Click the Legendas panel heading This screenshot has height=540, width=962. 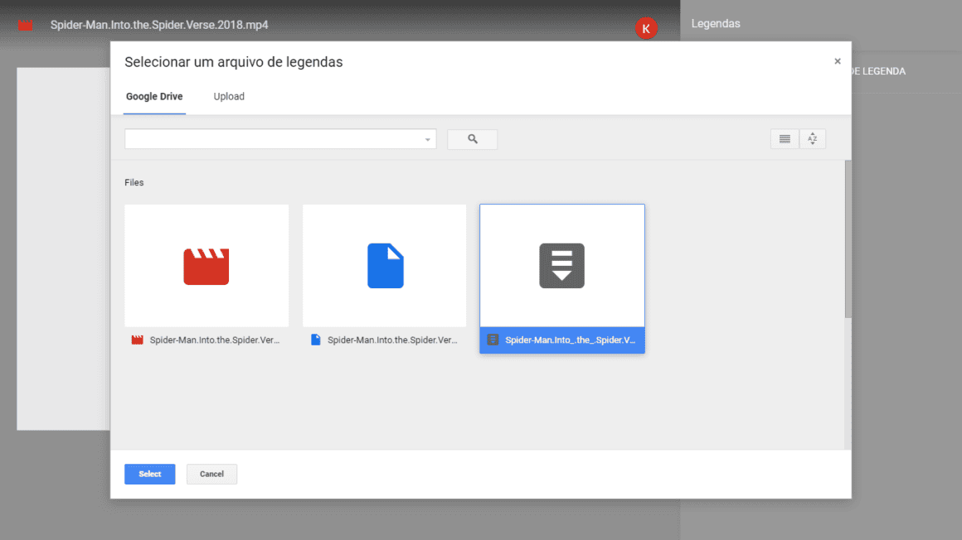(x=716, y=24)
